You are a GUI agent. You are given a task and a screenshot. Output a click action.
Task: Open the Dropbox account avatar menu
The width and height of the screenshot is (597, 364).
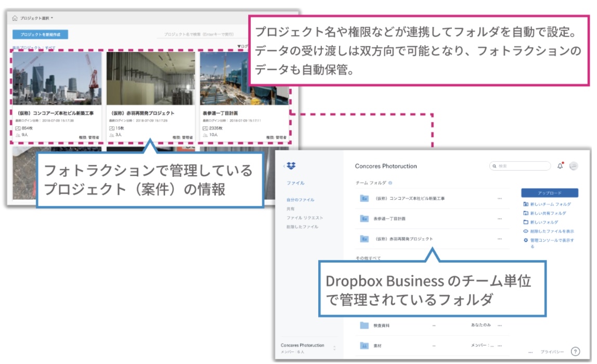(574, 166)
